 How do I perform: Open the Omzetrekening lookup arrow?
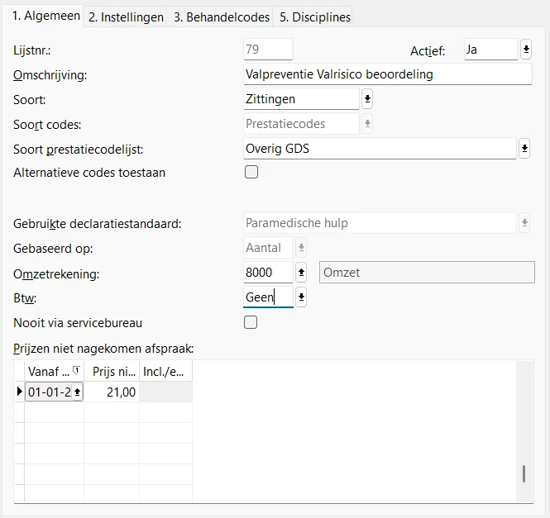pos(302,272)
